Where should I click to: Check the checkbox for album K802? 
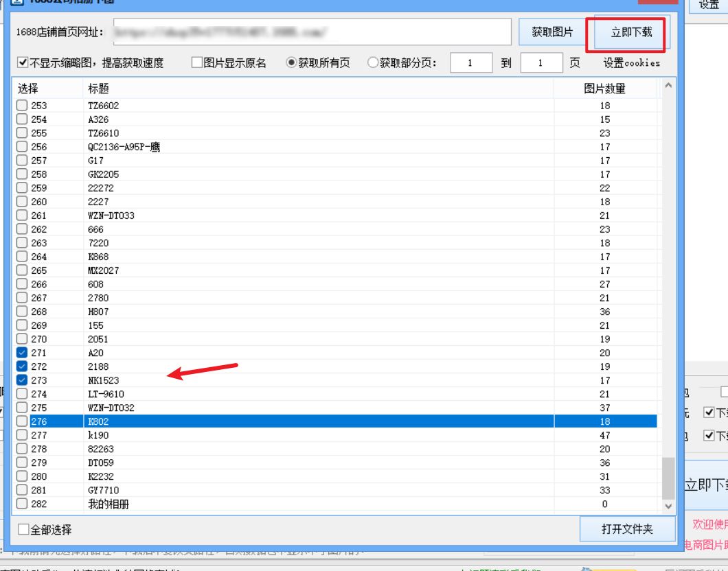21,421
